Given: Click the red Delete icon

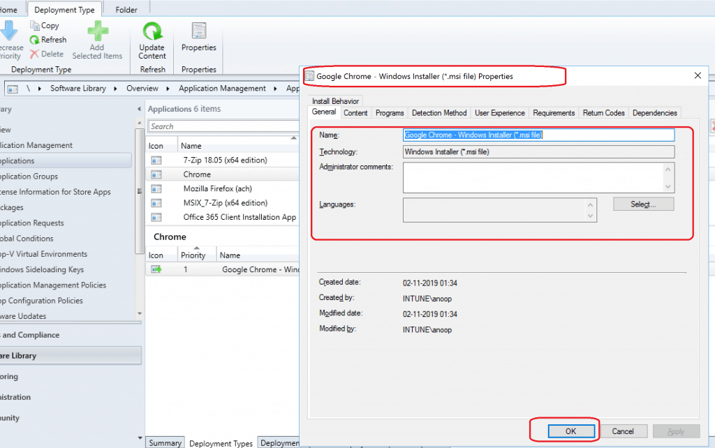Looking at the screenshot, I should [34, 54].
